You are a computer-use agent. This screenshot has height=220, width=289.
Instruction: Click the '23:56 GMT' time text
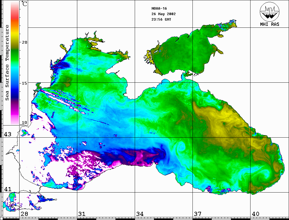pyautogui.click(x=161, y=19)
